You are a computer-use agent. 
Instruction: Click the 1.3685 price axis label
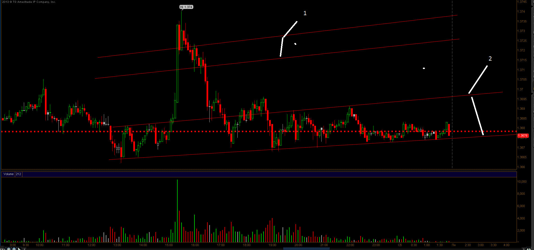click(x=522, y=118)
